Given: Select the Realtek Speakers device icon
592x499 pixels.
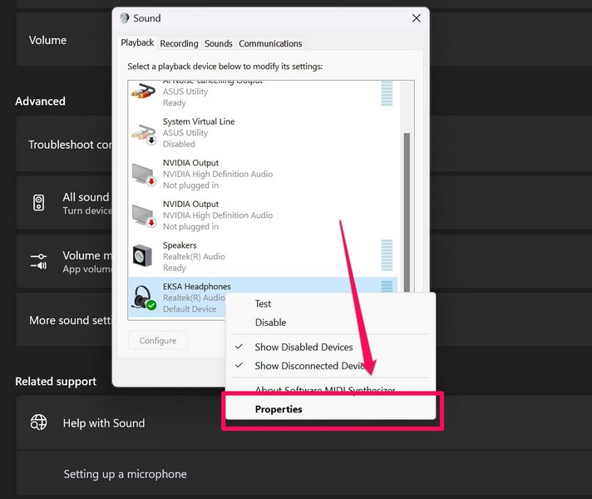Looking at the screenshot, I should pos(144,256).
